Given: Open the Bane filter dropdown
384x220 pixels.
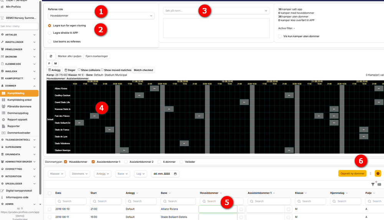Looking at the screenshot, I should click(x=123, y=174).
